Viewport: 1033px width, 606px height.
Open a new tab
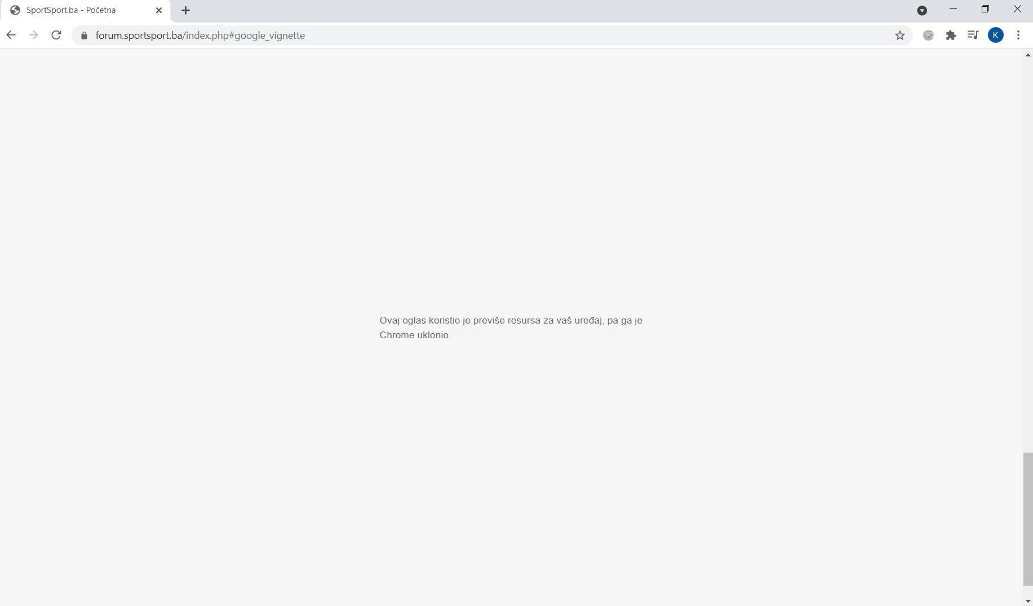185,10
